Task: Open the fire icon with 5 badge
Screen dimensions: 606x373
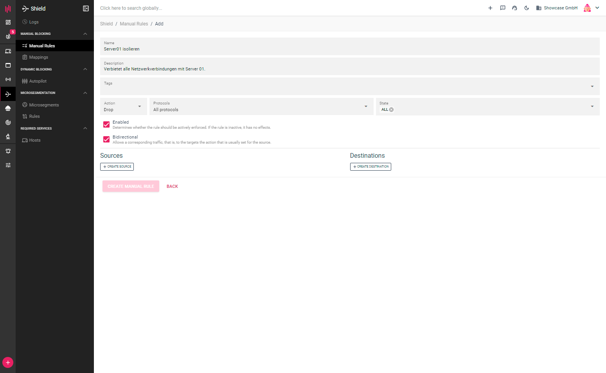Action: 8,36
